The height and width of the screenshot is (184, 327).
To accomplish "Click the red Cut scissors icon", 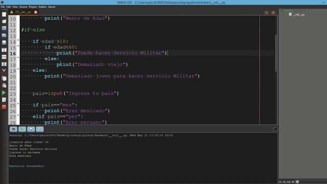I will pyautogui.click(x=4, y=71).
